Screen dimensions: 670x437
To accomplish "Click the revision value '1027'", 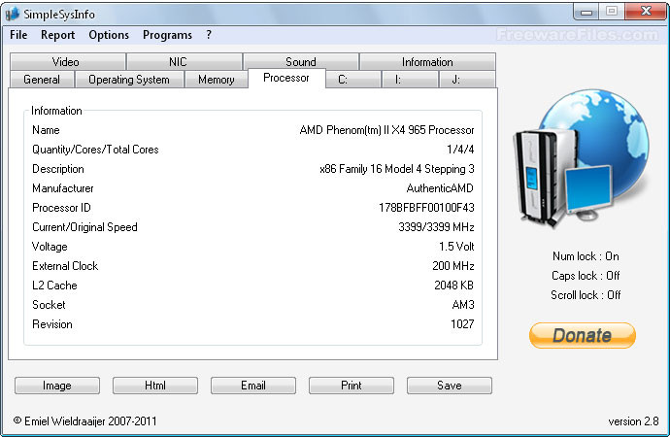I will (x=462, y=324).
